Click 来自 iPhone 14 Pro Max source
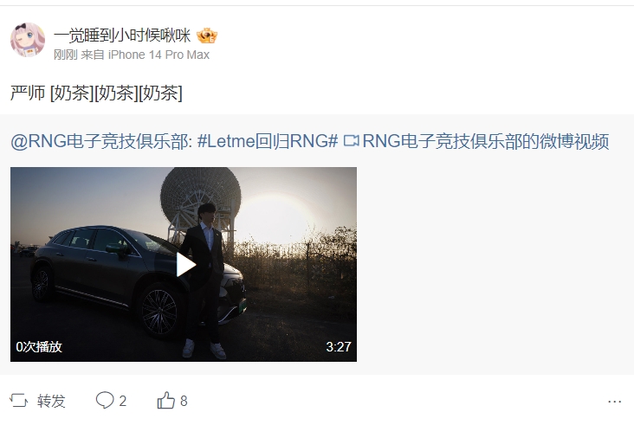 [146, 55]
